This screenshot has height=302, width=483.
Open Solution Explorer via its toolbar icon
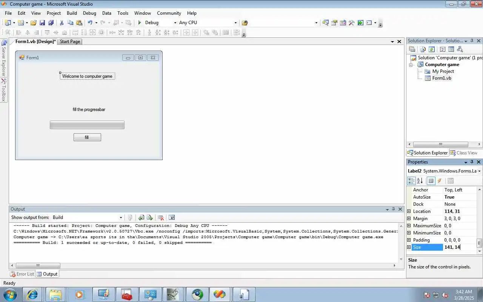(x=325, y=23)
